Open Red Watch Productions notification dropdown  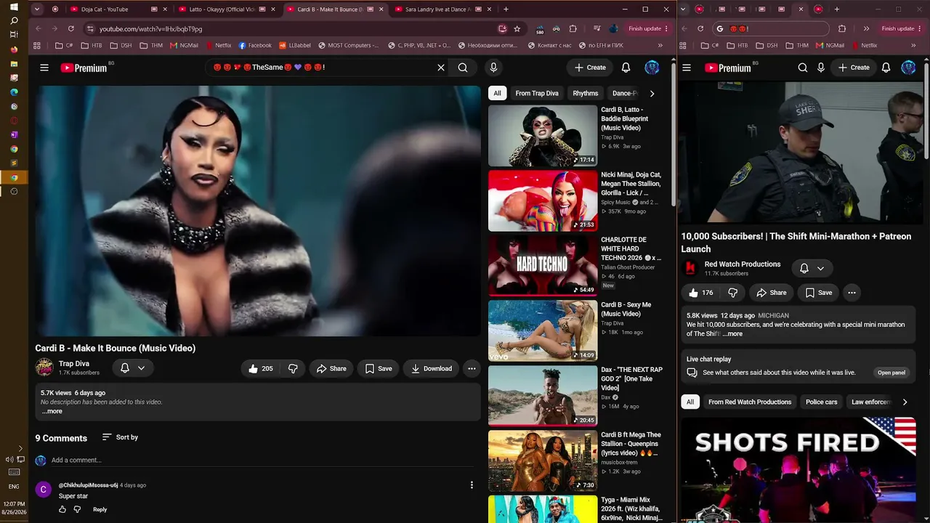coord(812,268)
